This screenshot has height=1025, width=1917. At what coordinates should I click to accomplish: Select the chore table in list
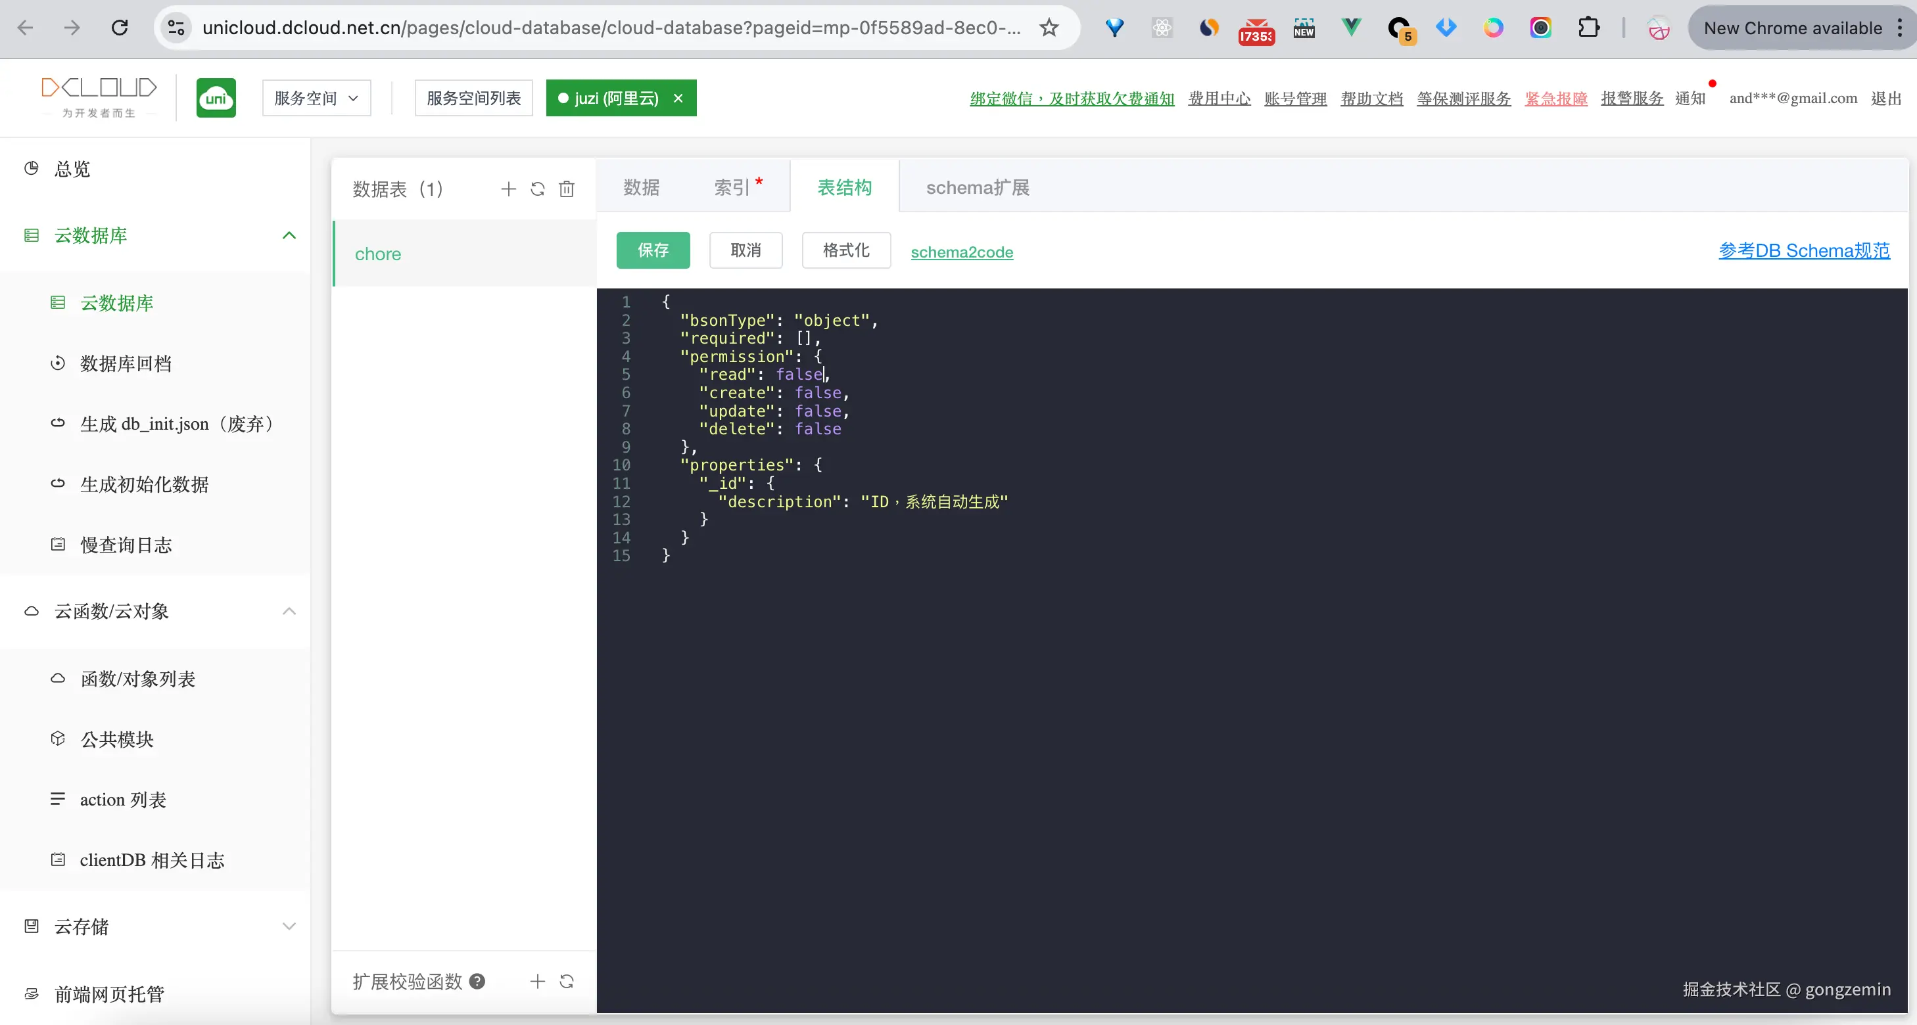(x=378, y=254)
